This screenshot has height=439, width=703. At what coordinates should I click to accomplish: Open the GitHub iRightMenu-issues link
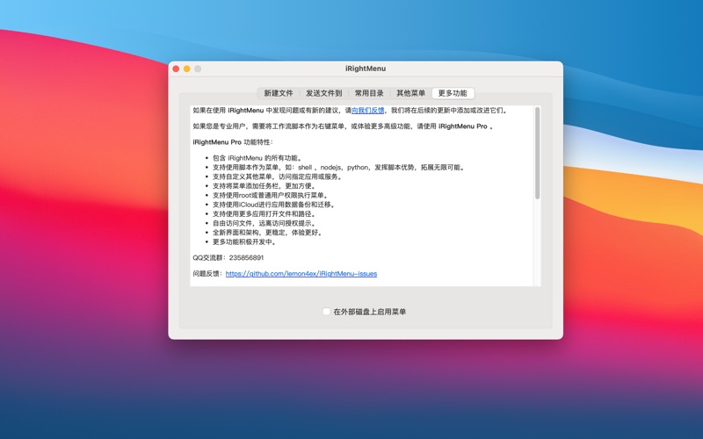coord(301,274)
